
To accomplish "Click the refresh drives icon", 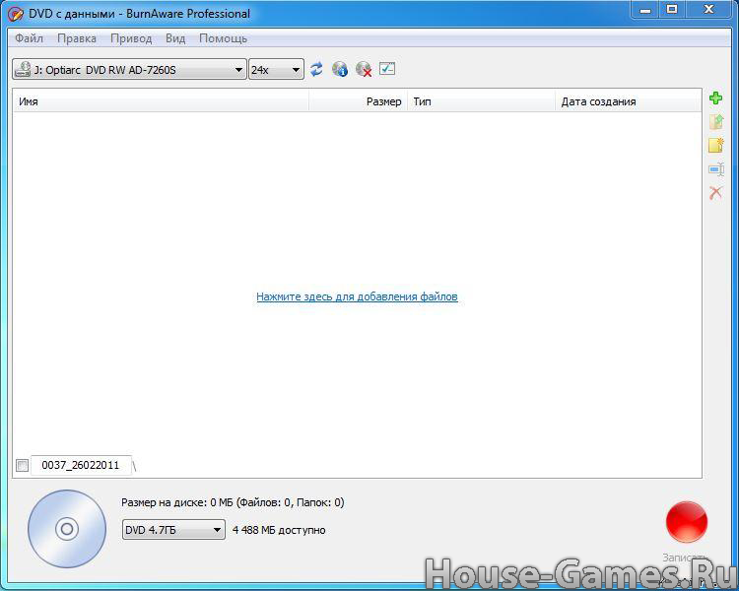I will pyautogui.click(x=316, y=69).
